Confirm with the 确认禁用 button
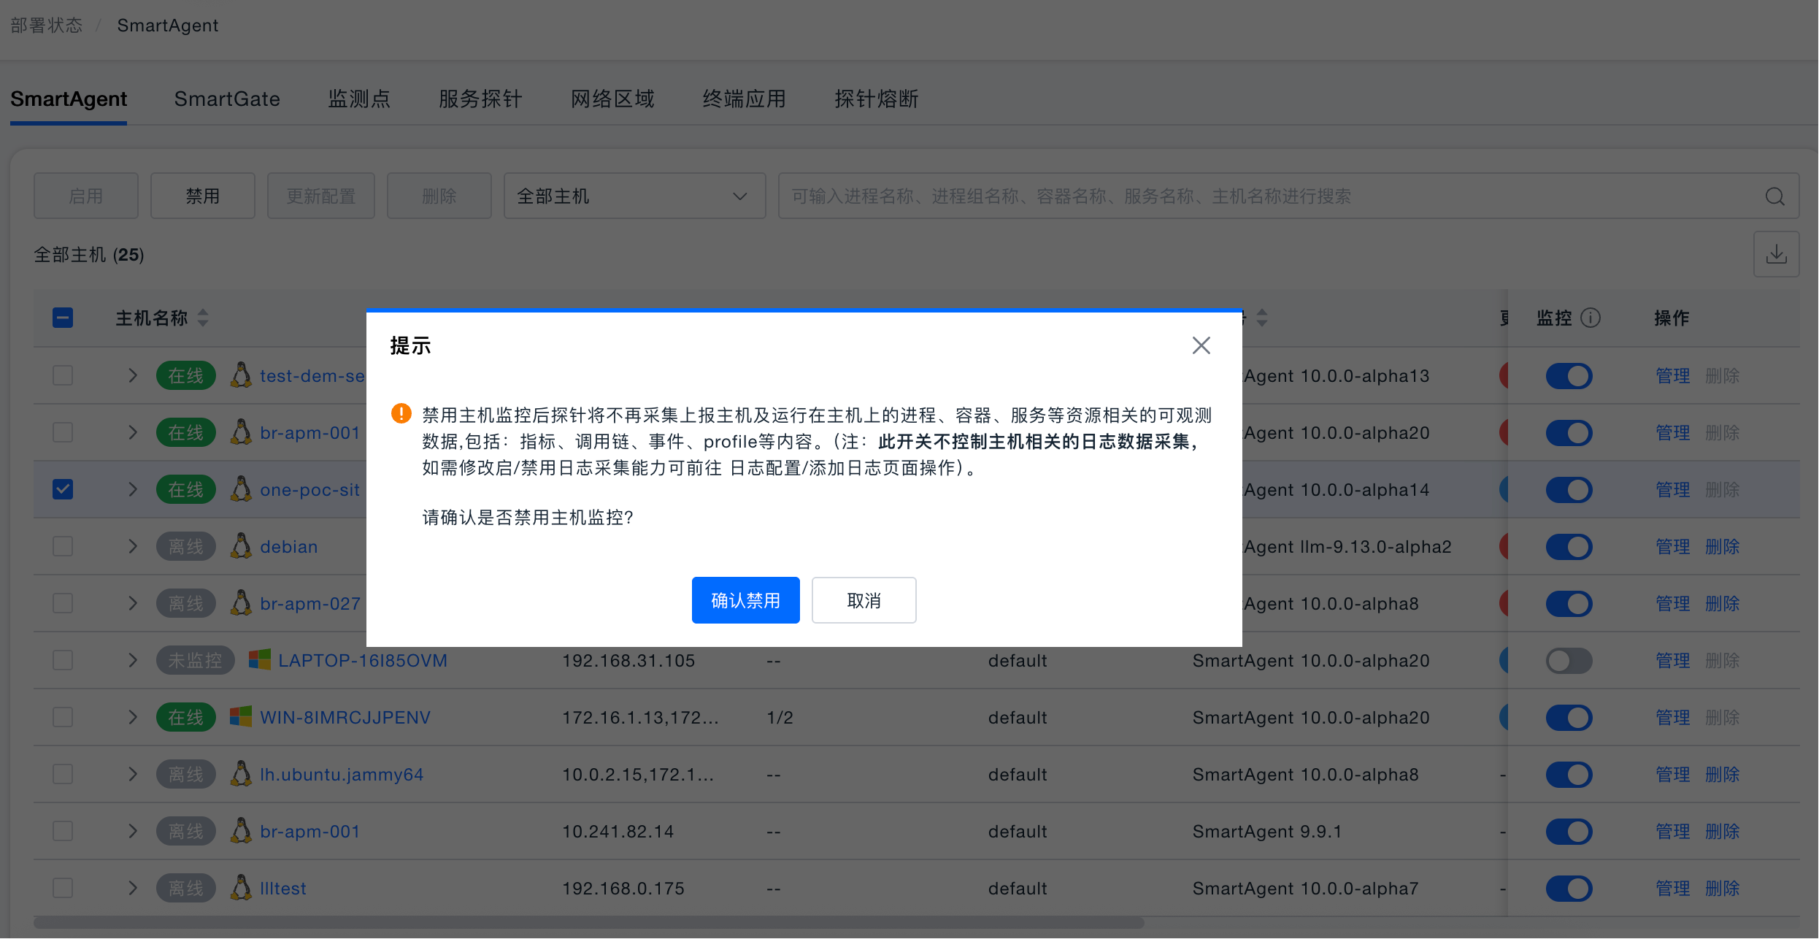The height and width of the screenshot is (939, 1819). click(745, 600)
